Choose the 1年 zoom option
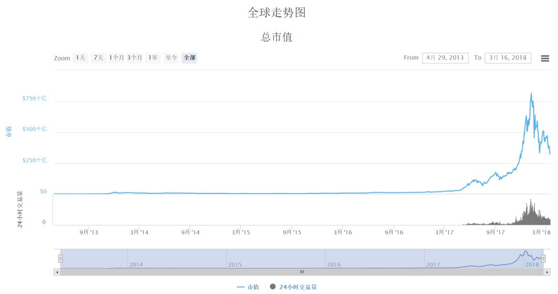The image size is (558, 294). (x=153, y=58)
